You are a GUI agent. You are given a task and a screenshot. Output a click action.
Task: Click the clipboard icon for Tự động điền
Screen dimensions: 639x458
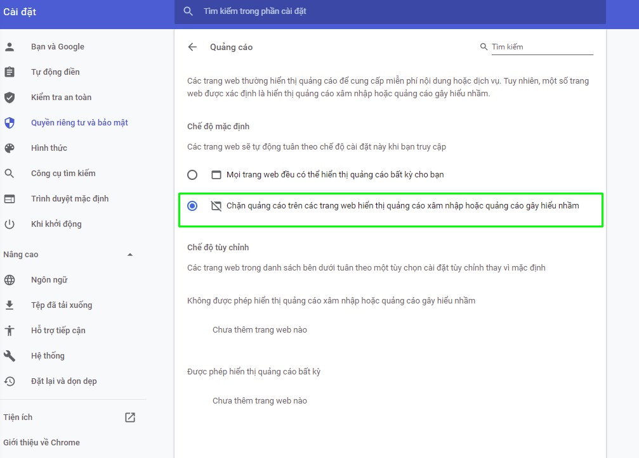(10, 72)
